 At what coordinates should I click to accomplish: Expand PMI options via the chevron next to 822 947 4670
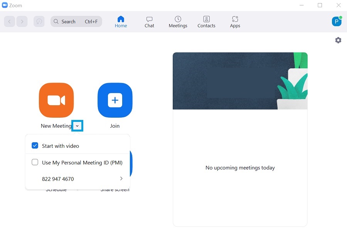(x=121, y=179)
